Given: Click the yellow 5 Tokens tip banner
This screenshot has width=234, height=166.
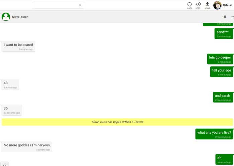Looking at the screenshot, I should click(117, 122).
